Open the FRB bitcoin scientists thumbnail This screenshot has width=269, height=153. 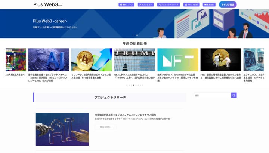tap(220, 60)
